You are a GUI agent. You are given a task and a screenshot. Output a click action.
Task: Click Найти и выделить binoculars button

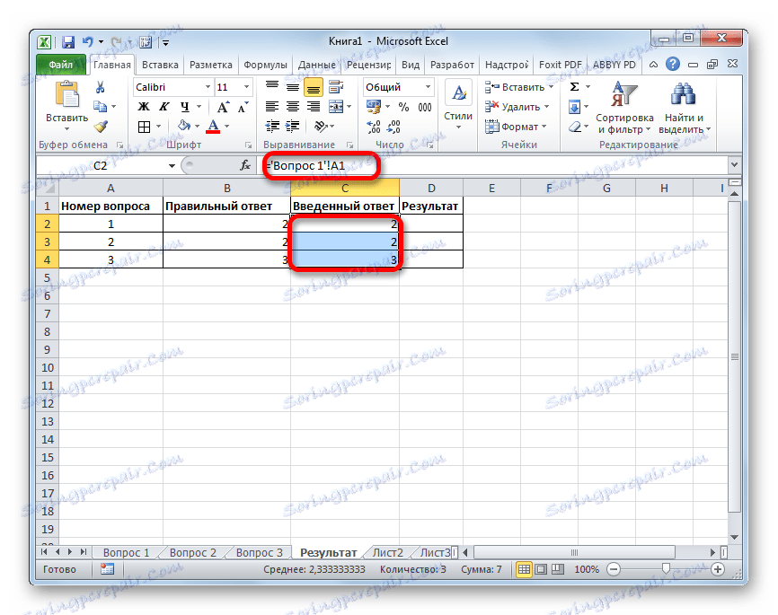coord(685,108)
